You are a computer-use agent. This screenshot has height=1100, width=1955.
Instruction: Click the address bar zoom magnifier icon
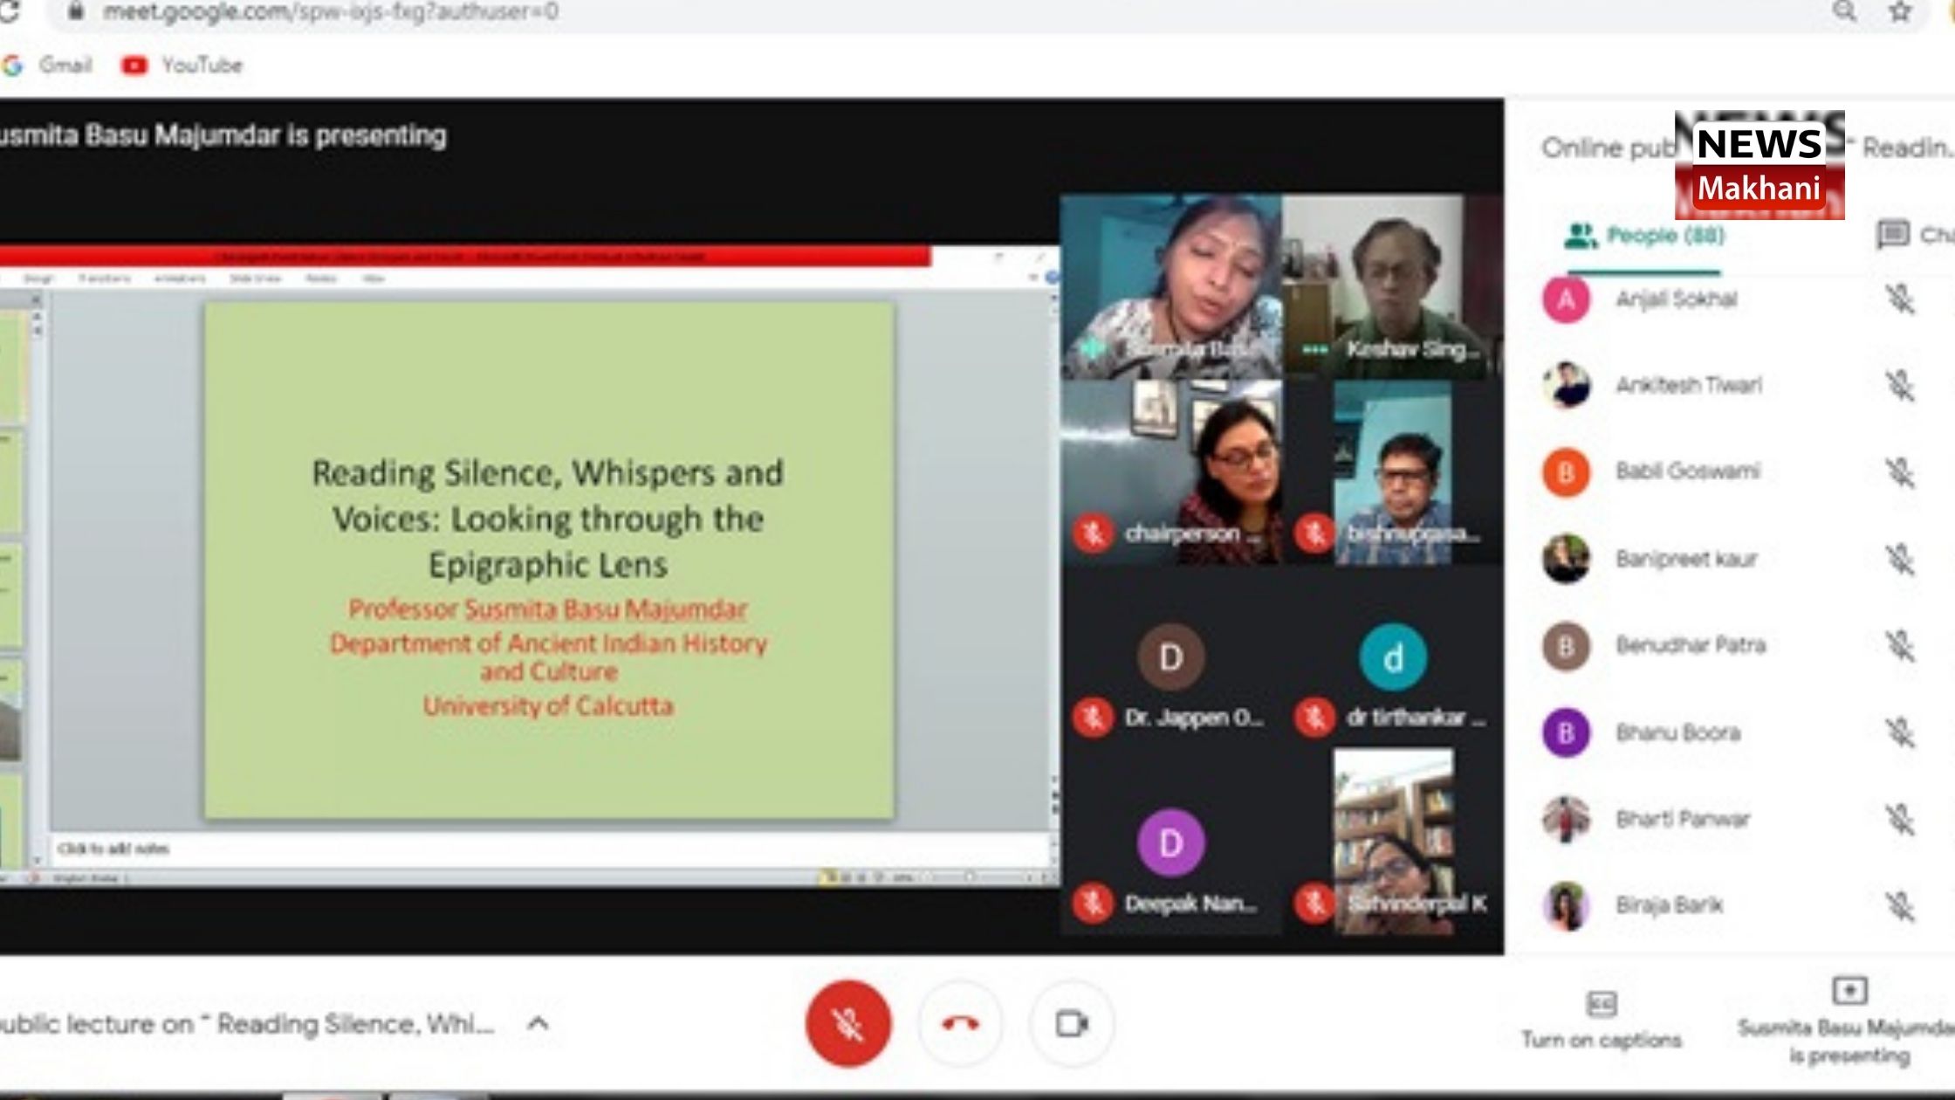pyautogui.click(x=1843, y=11)
